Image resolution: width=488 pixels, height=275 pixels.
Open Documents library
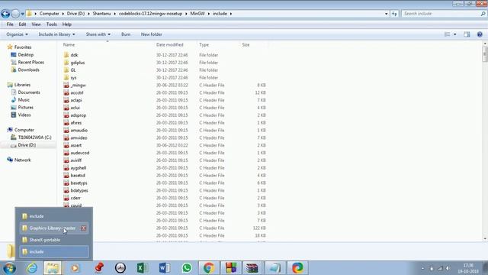(29, 92)
